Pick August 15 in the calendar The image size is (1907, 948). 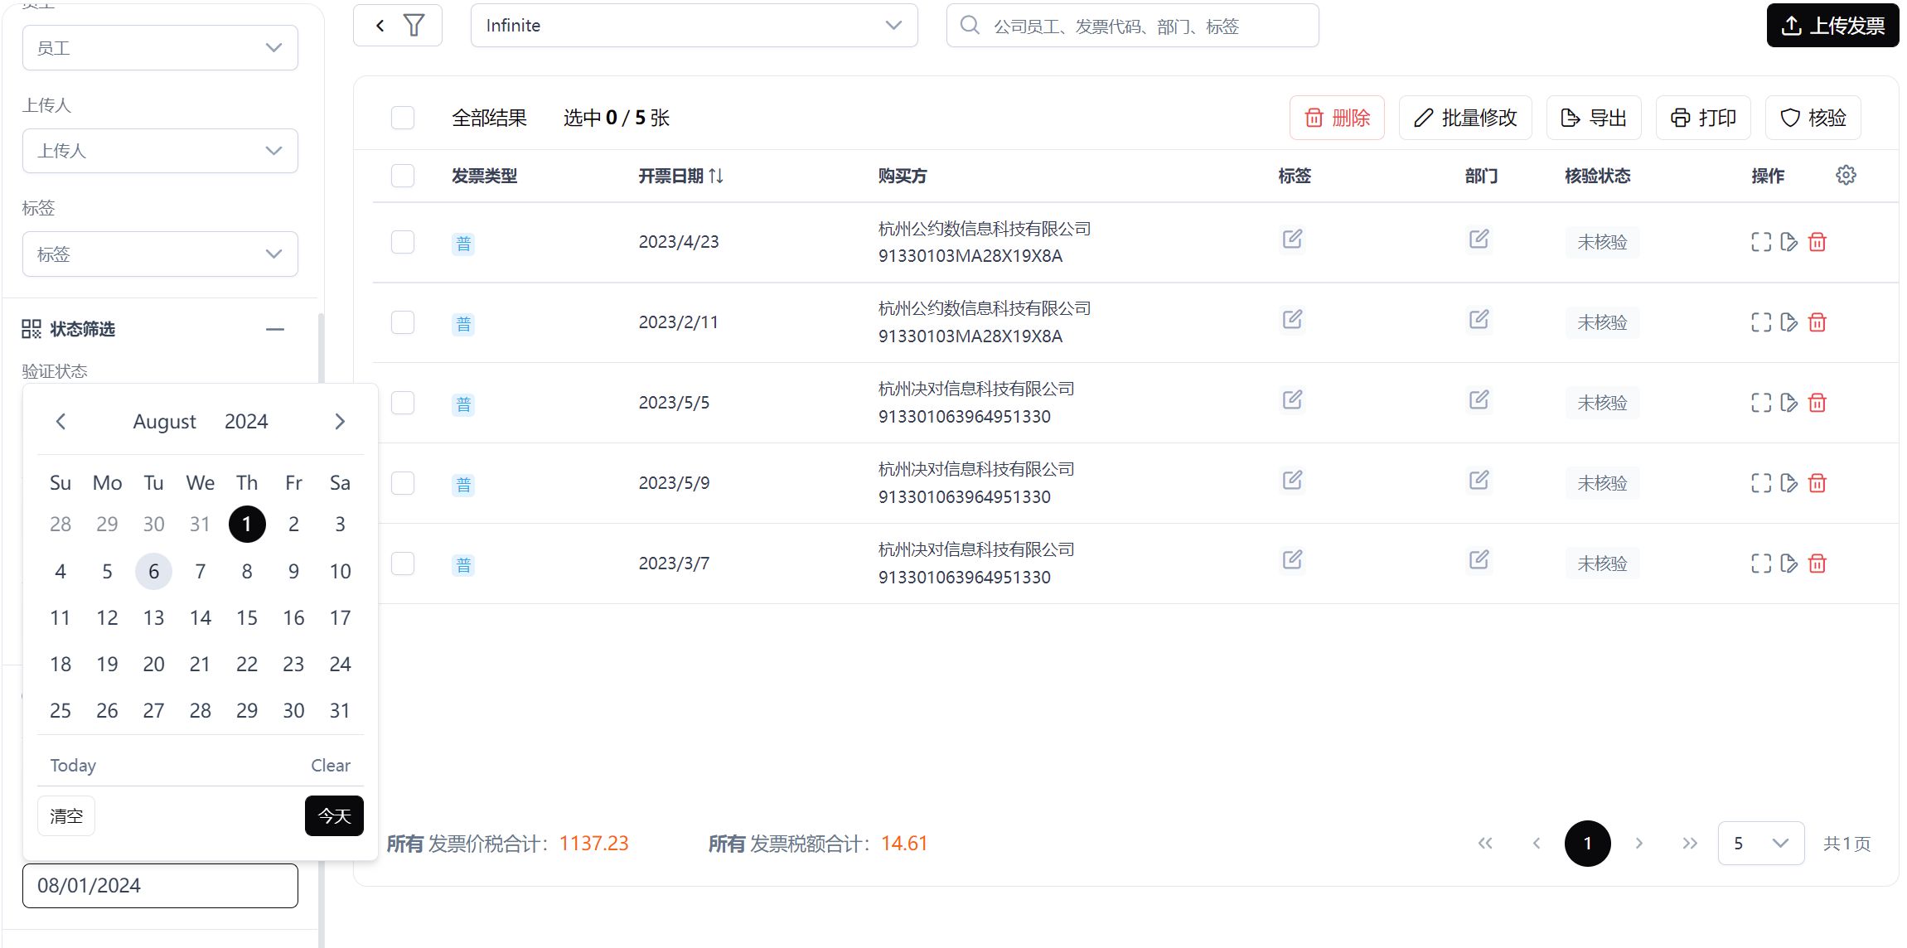tap(247, 617)
